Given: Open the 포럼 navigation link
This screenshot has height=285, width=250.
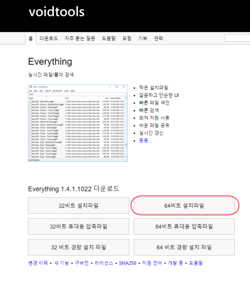Looking at the screenshot, I should click(x=127, y=38).
